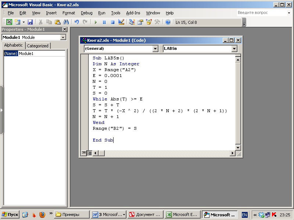The height and width of the screenshot is (220, 294).
Task: Open the Object Browser icon
Action: (x=149, y=22)
